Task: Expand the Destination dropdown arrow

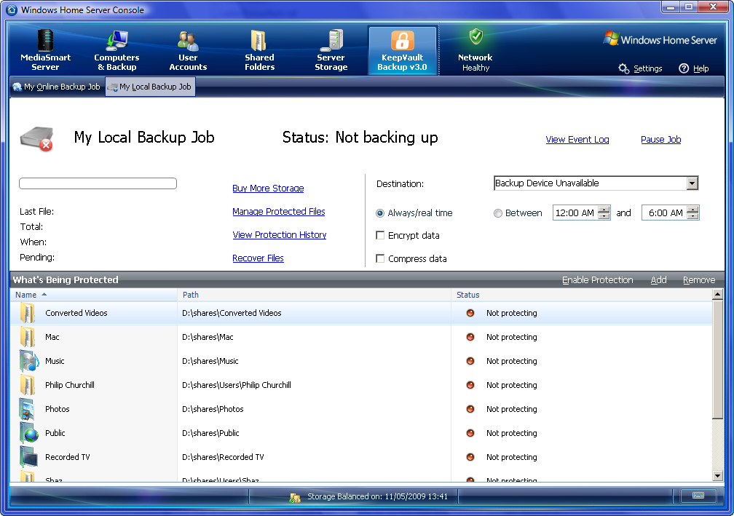Action: pyautogui.click(x=692, y=183)
